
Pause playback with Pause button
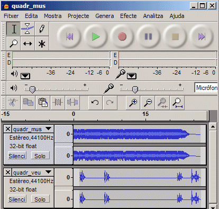point(148,37)
